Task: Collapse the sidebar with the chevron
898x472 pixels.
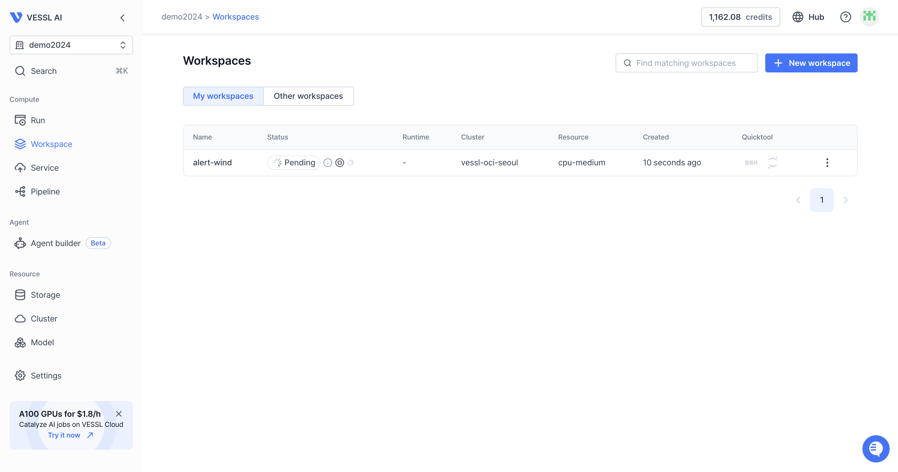Action: (x=122, y=18)
